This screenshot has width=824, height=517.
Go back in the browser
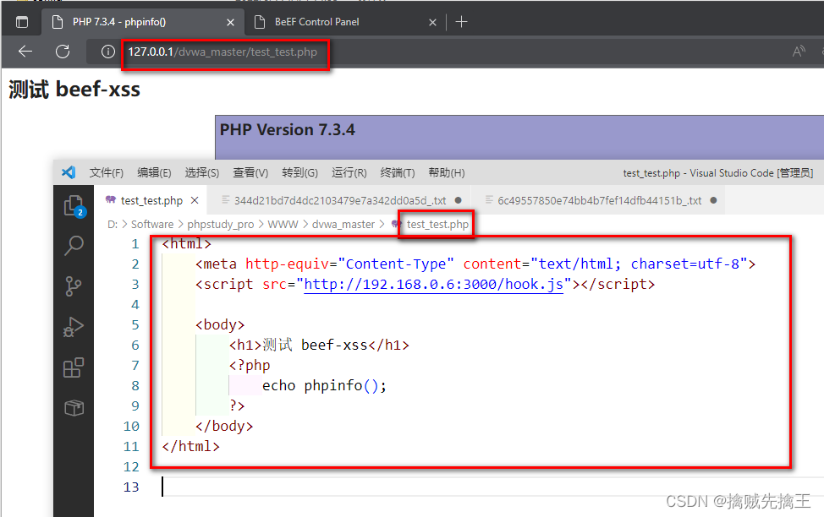(25, 52)
